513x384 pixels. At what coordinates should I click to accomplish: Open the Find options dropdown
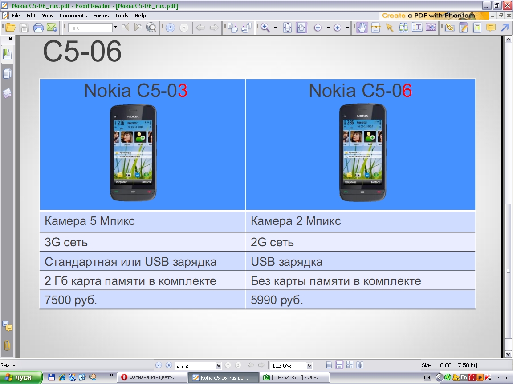point(115,28)
